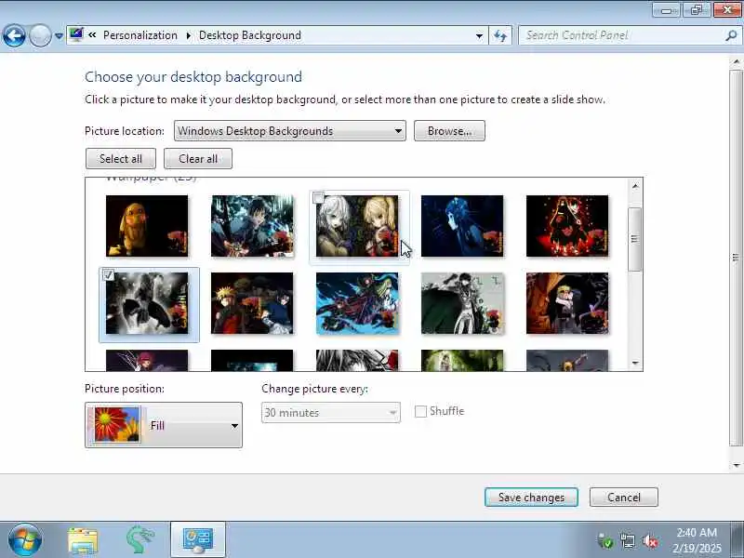Click the Show desktop strip at the taskbar end
744x558 pixels.
coord(737,540)
